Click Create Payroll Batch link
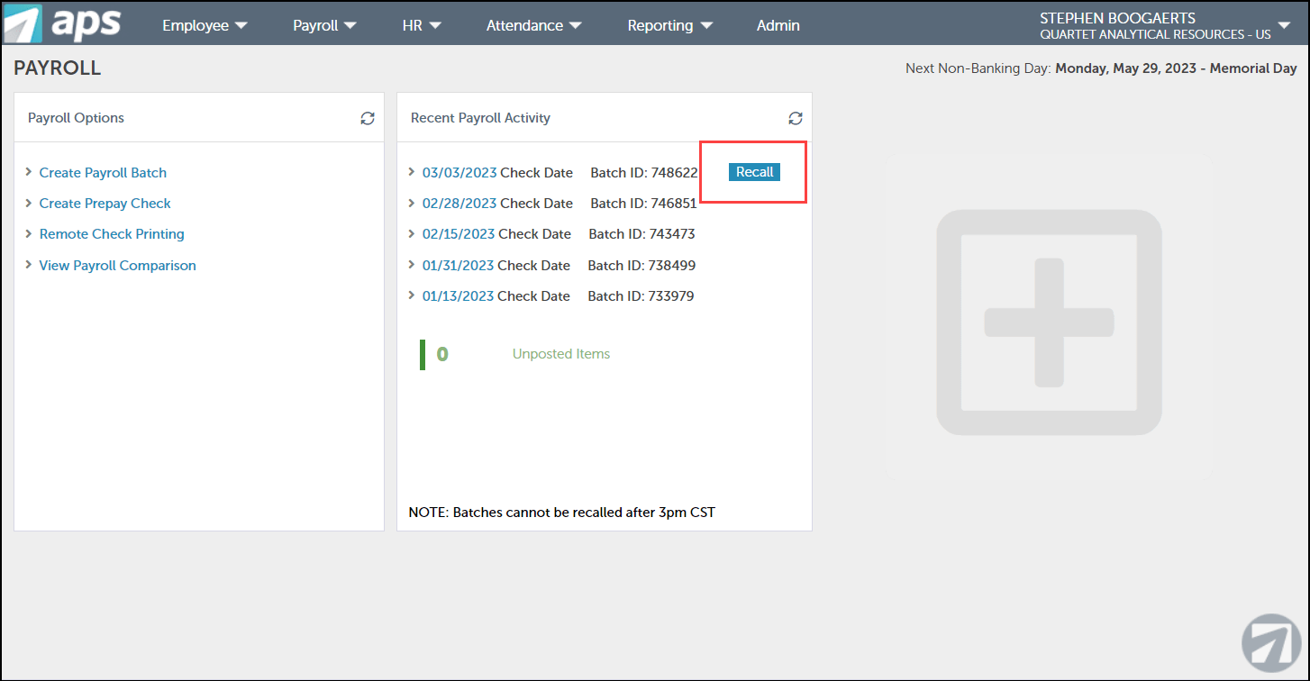The width and height of the screenshot is (1310, 681). 103,173
